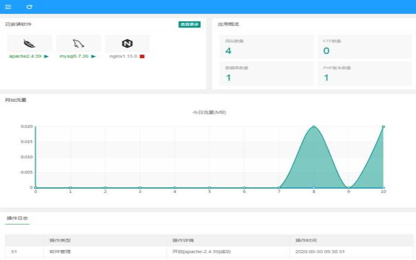Click the chart data point at hour 9
The image size is (416, 260).
(348, 188)
